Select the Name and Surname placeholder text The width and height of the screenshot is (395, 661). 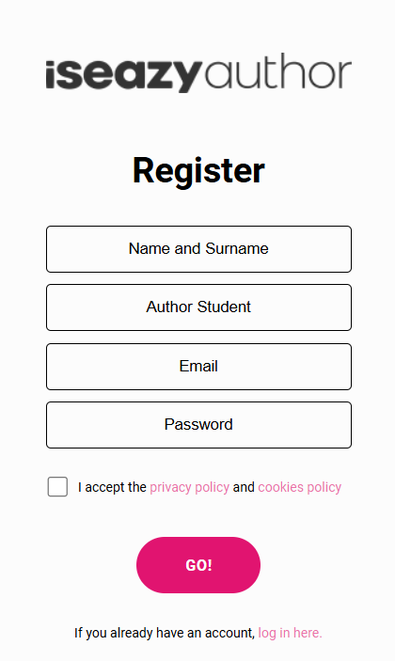pos(198,249)
